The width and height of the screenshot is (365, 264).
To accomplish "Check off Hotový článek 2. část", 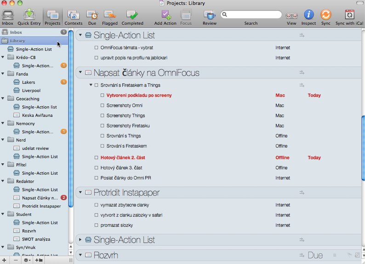I will 97,158.
